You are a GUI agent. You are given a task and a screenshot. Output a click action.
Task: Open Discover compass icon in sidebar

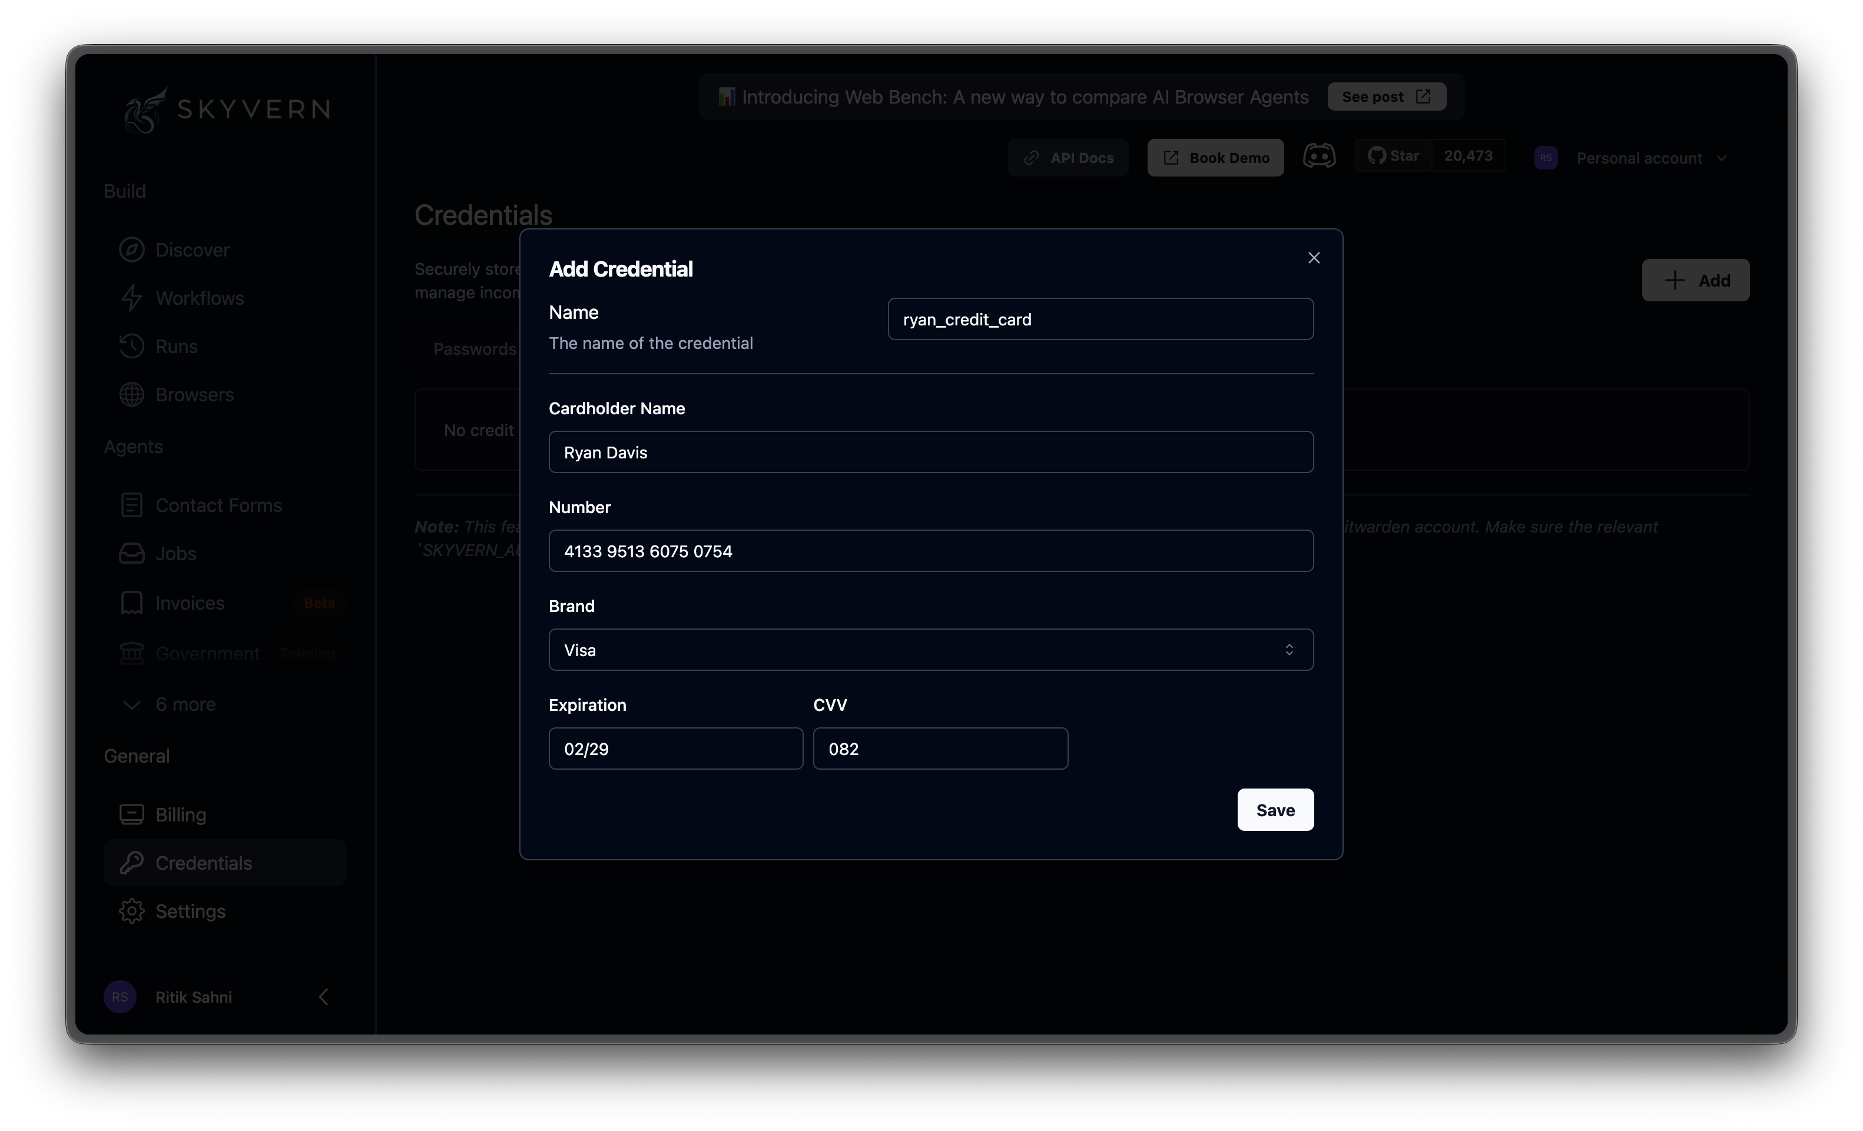pyautogui.click(x=131, y=250)
